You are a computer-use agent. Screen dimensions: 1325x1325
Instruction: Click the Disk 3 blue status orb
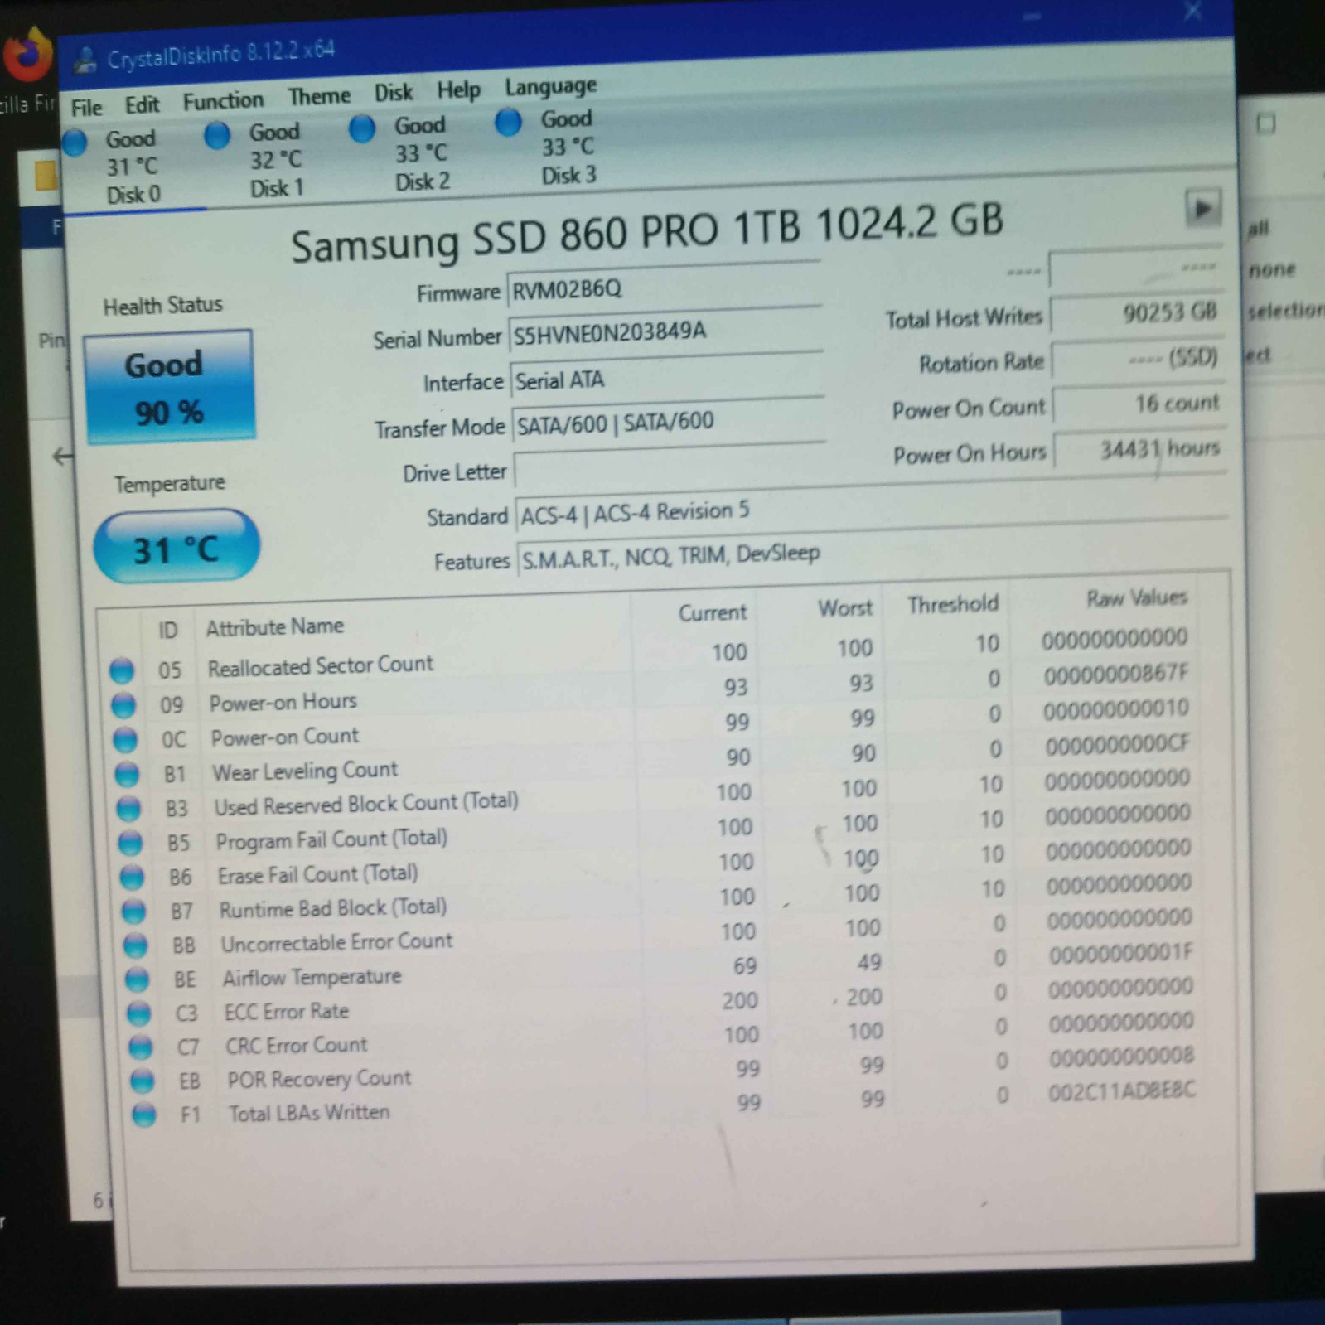[x=508, y=123]
